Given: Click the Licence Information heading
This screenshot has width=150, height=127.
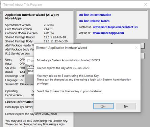Looking at the screenshot, I should (x=19, y=102).
